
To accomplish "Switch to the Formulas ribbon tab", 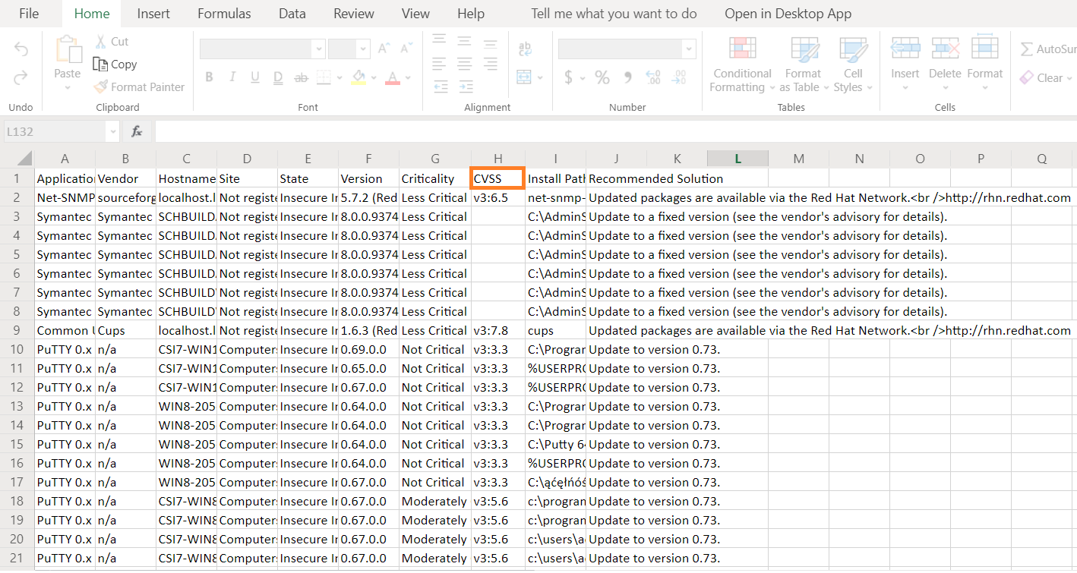I will click(x=223, y=13).
